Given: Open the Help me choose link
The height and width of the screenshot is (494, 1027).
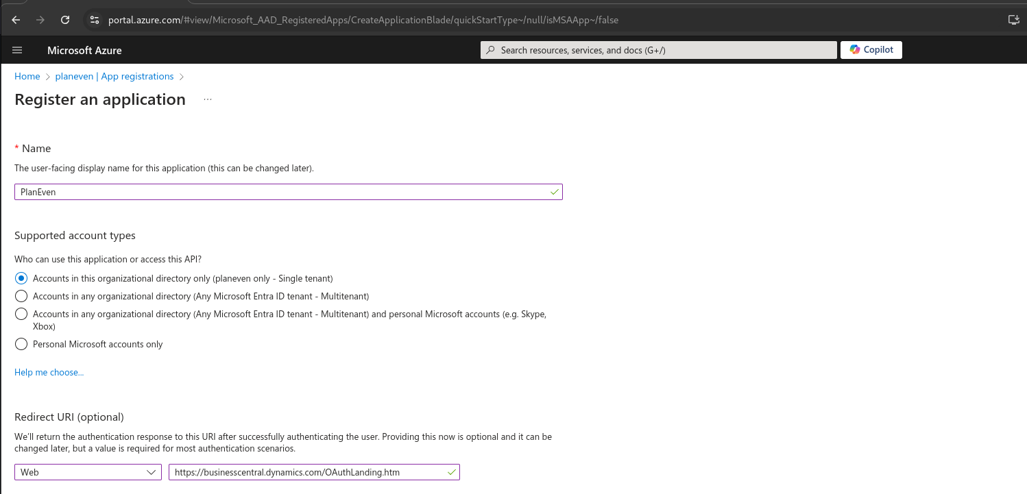Looking at the screenshot, I should coord(49,372).
